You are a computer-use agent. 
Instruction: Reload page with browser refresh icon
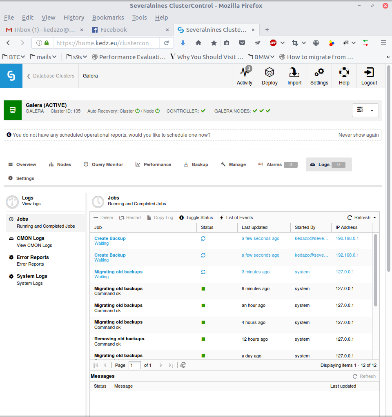click(166, 43)
